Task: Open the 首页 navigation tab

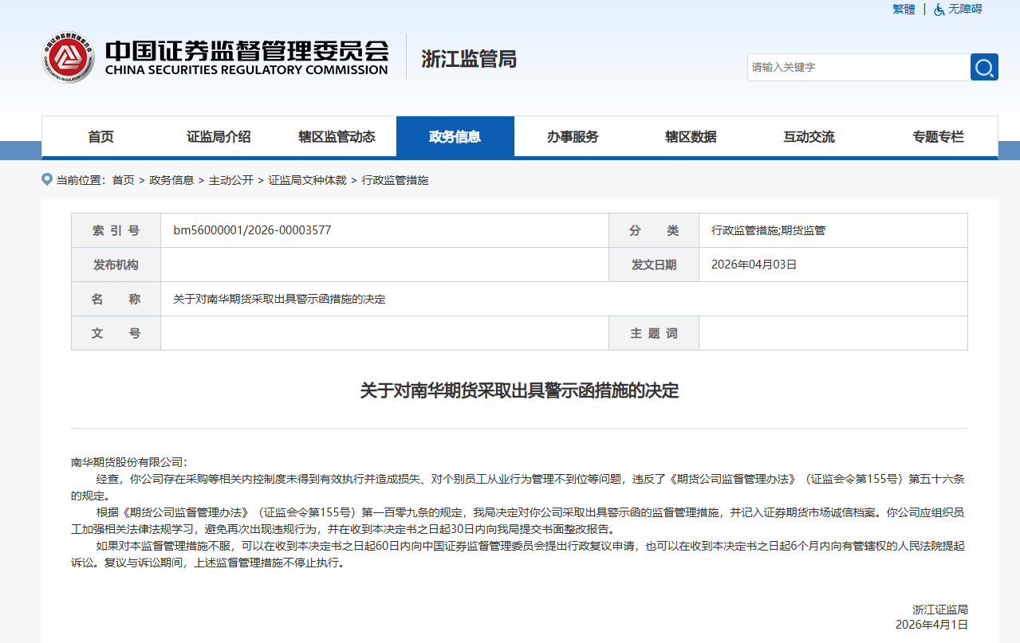Action: point(100,137)
